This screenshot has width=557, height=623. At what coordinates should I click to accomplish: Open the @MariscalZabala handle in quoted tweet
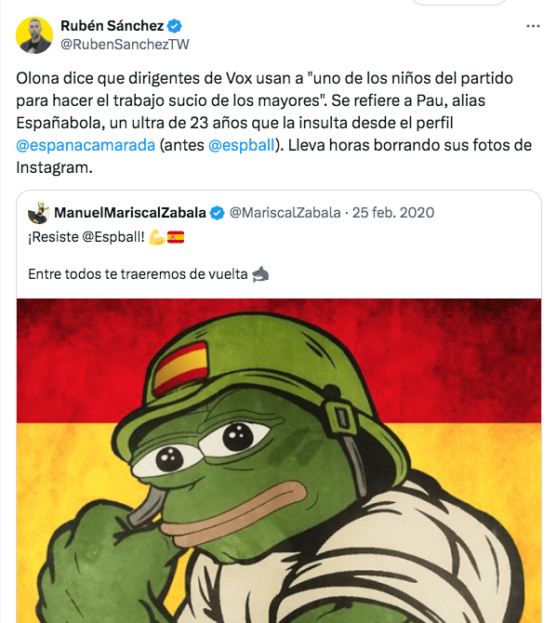[285, 213]
